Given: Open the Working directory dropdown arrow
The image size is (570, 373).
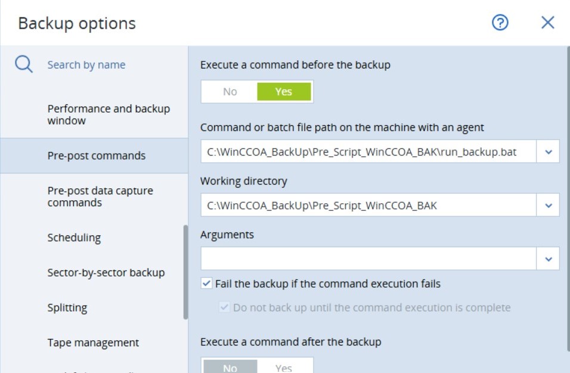Looking at the screenshot, I should pos(549,206).
